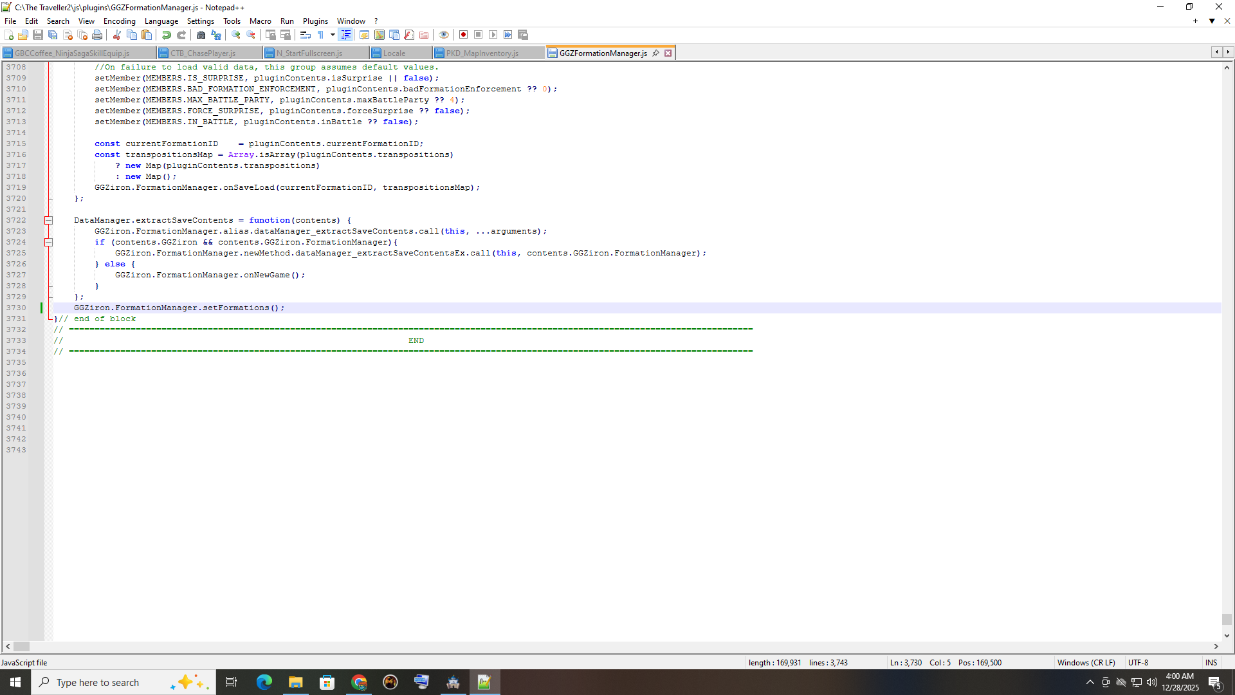Image resolution: width=1235 pixels, height=695 pixels.
Task: Open the dropdown arrow beside the pilcrow icon
Action: tap(333, 35)
